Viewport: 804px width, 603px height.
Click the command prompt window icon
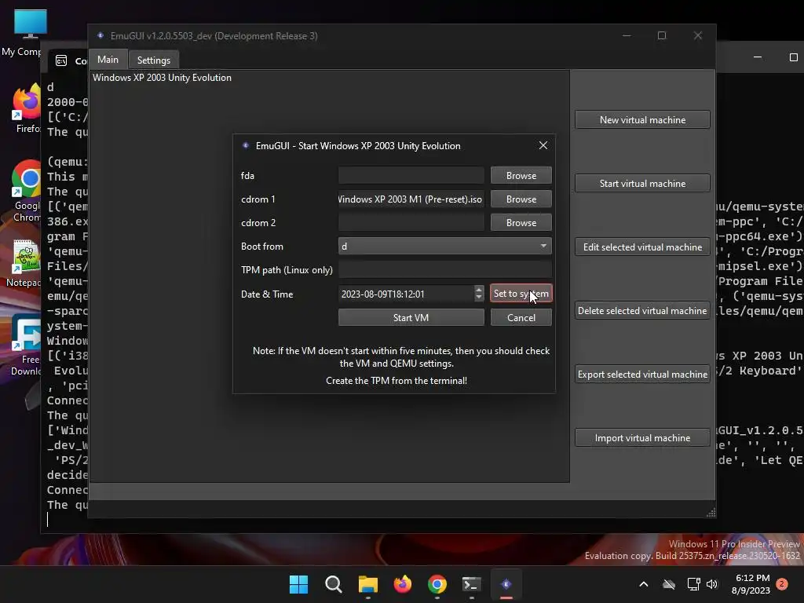point(61,60)
